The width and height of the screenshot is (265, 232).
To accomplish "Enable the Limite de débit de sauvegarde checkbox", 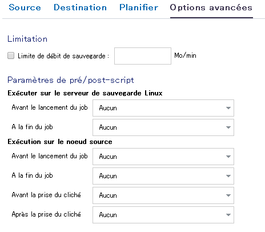I will 11,56.
